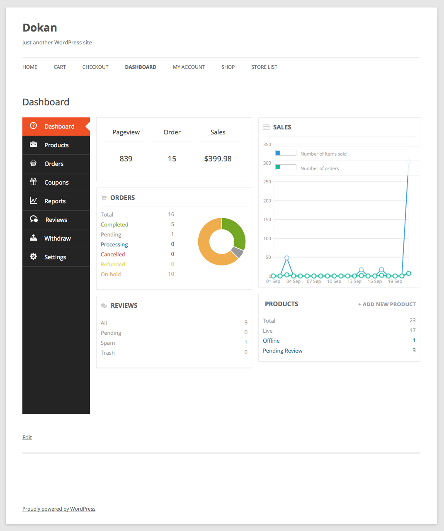Open Offline products link
444x531 pixels.
coord(271,341)
